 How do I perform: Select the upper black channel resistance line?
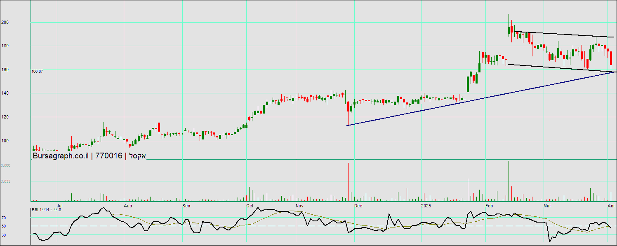click(x=565, y=35)
